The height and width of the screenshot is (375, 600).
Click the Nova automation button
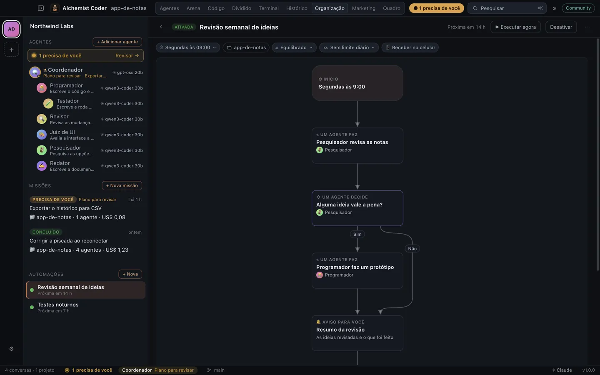[x=130, y=274]
